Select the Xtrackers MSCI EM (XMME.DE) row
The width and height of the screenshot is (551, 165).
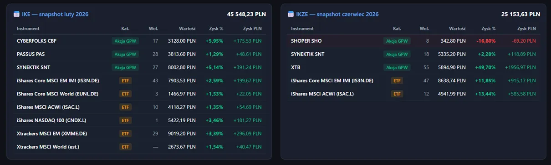[x=139, y=134]
